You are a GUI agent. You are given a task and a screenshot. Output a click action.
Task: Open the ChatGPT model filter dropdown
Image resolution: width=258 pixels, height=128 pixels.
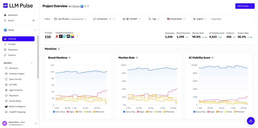tap(132, 19)
